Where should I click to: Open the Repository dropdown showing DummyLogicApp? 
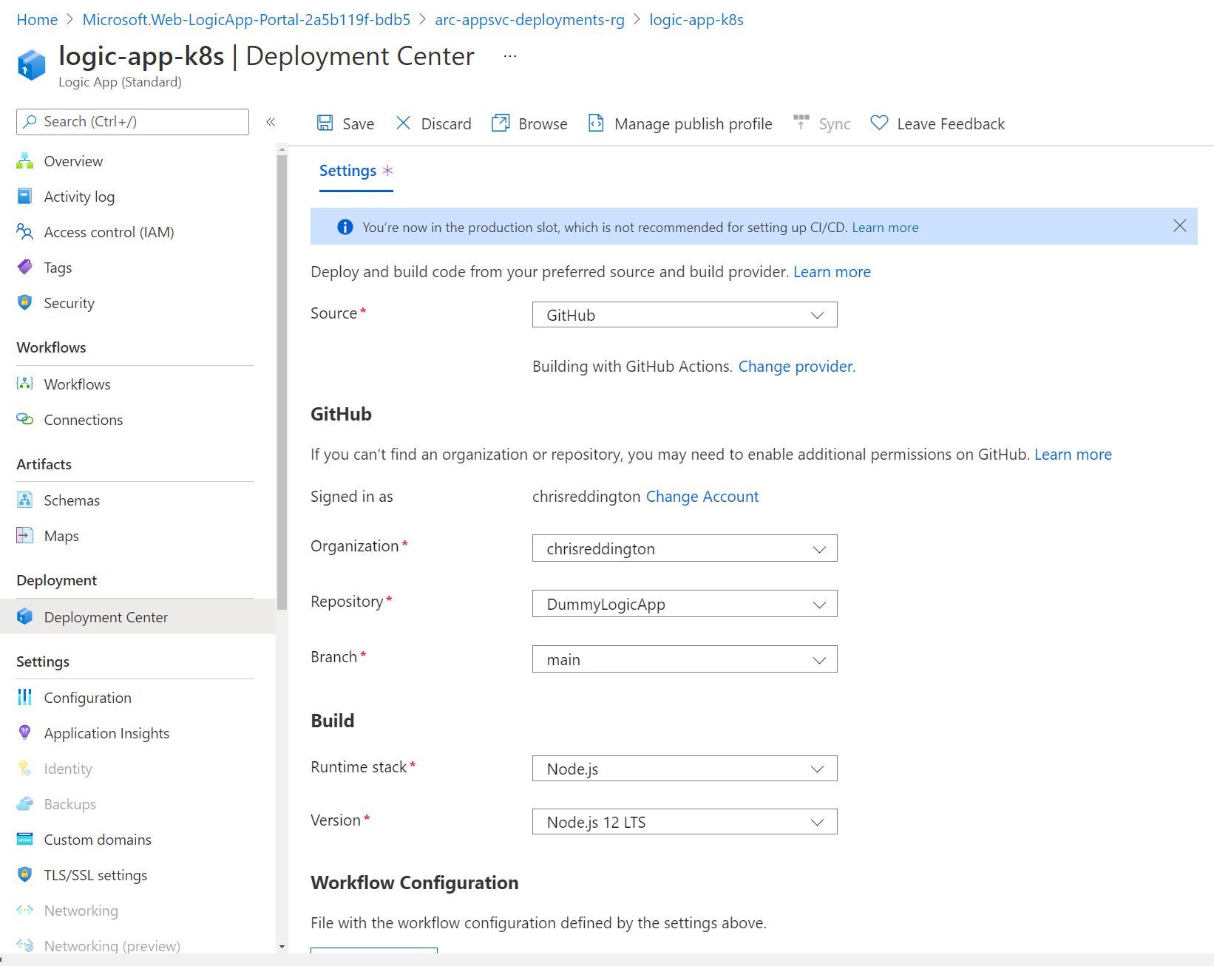(x=685, y=604)
